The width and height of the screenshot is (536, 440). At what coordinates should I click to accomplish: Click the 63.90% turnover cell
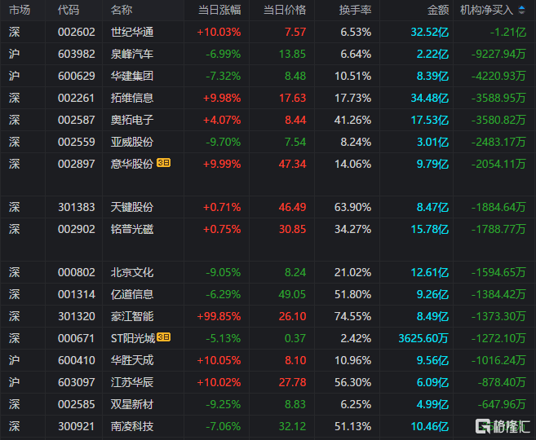click(x=352, y=207)
